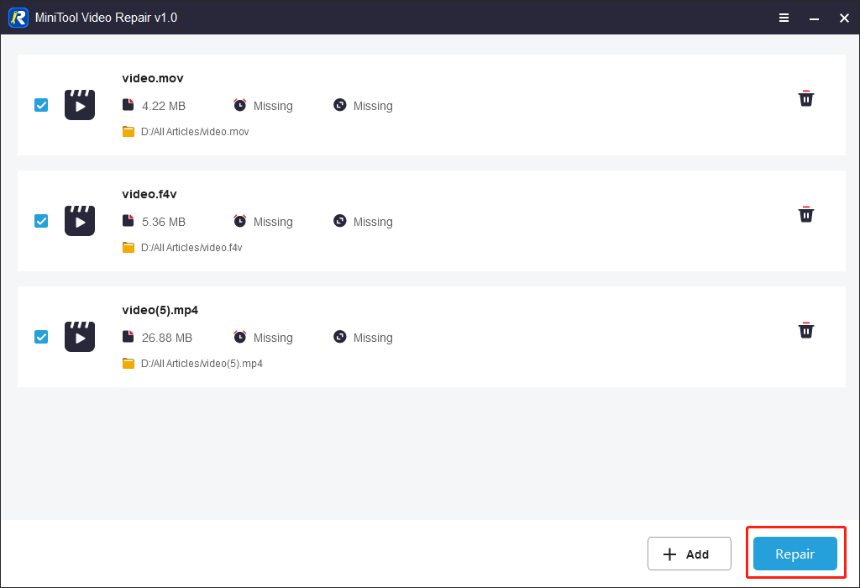Click the folder icon beside D:/All Articles/video.mov
The width and height of the screenshot is (860, 588).
(x=128, y=132)
